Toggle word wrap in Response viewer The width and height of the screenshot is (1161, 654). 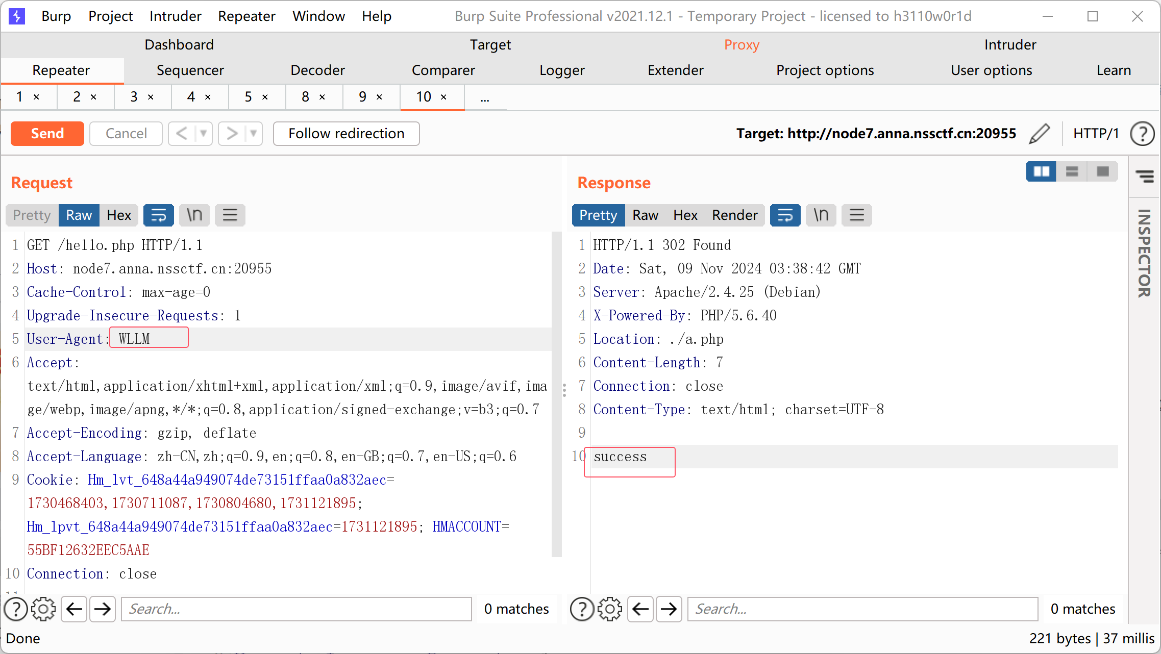(x=785, y=215)
